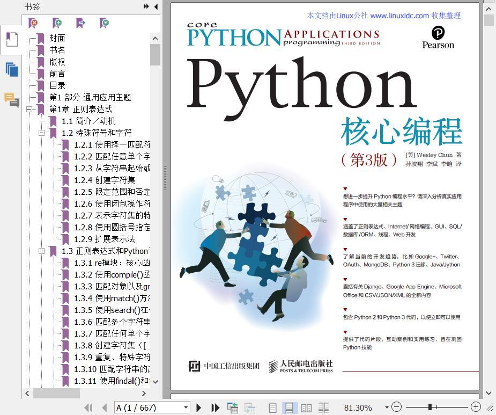496x415 pixels.
Task: Click the previous view icon in status bar
Action: [x=233, y=407]
